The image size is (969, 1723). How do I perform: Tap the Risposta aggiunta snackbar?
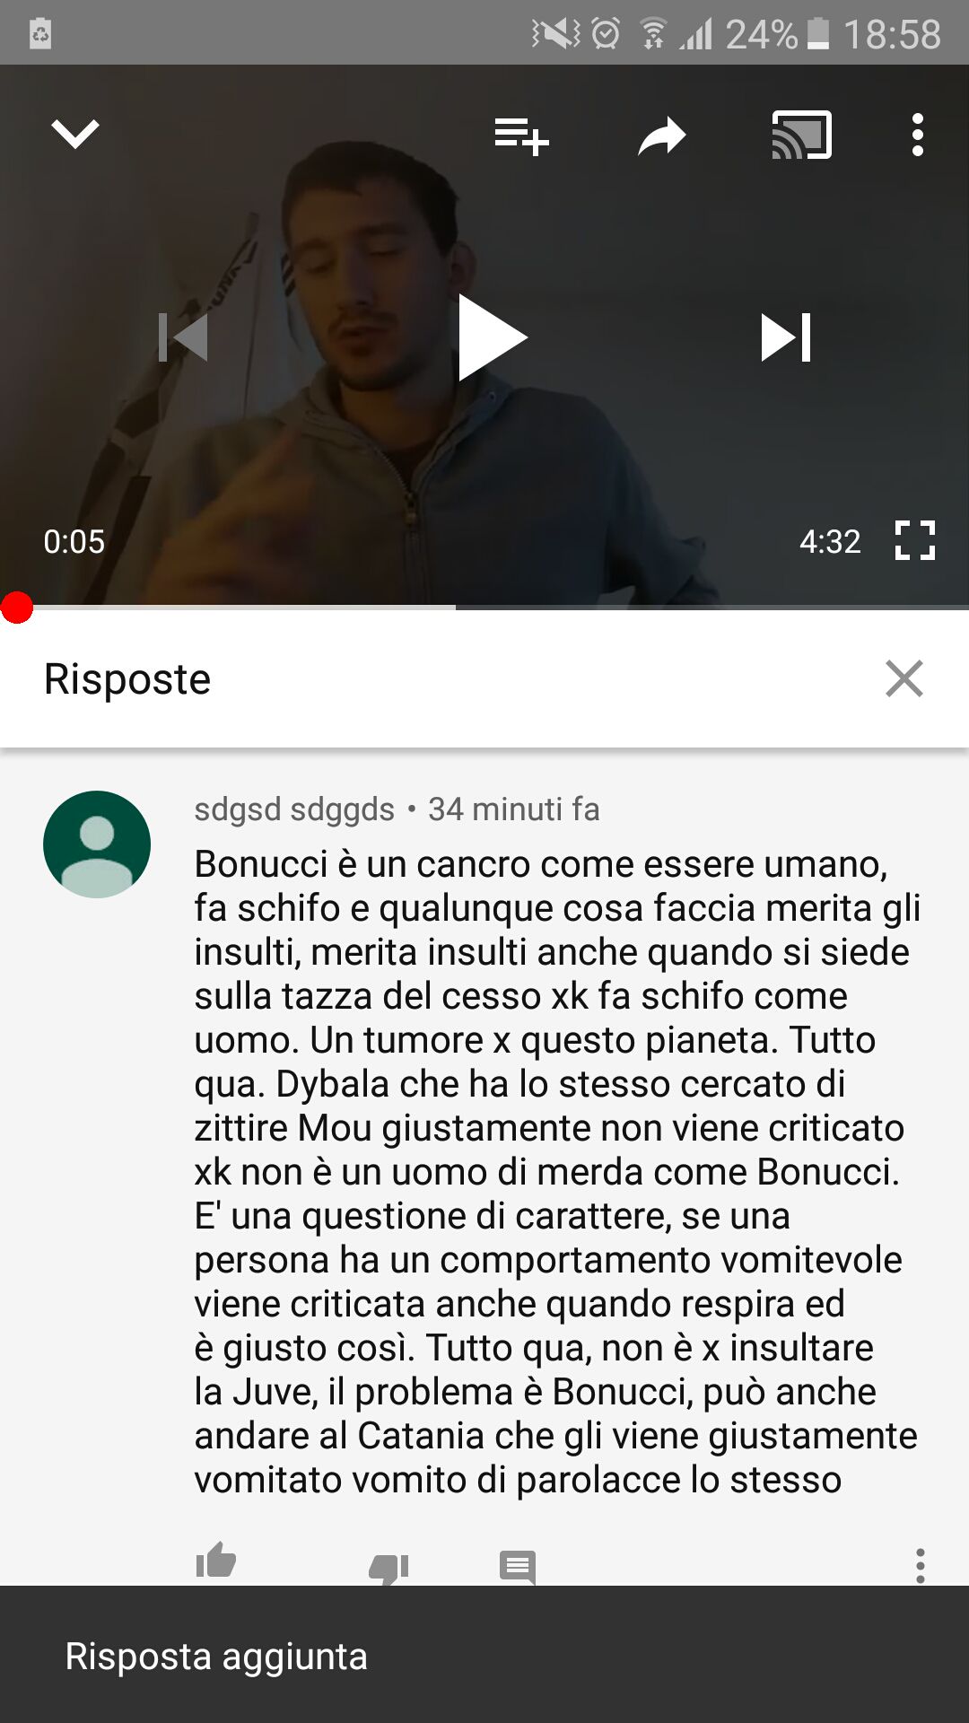pos(484,1655)
